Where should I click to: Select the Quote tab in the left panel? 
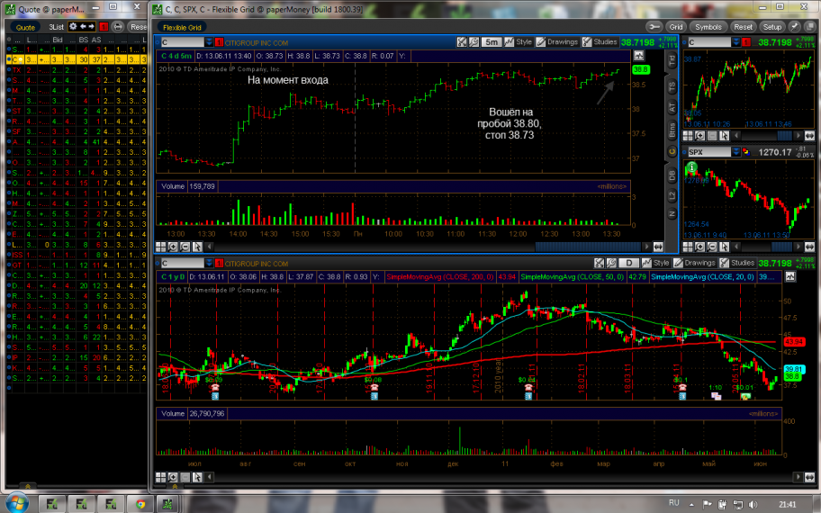pos(25,27)
